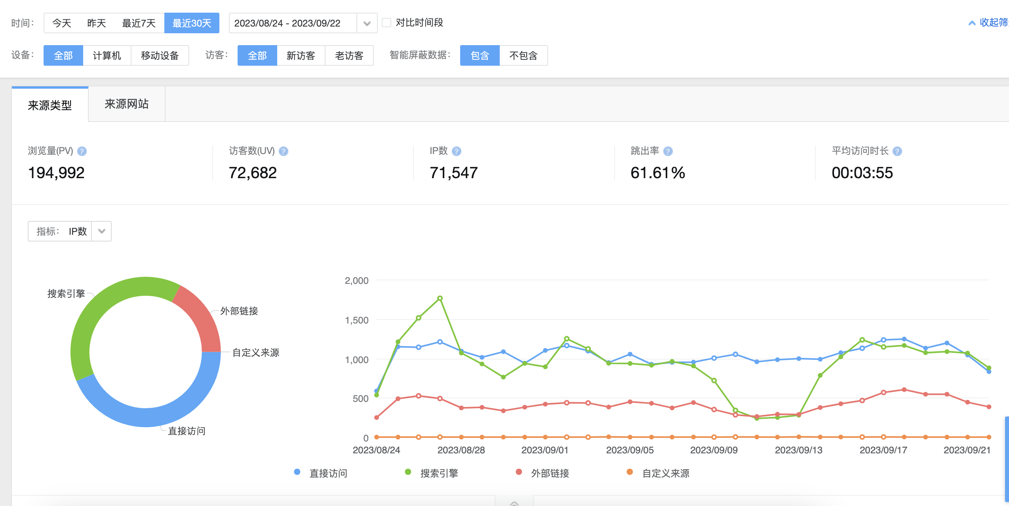Toggle 搜索引擎 green legend marker
The width and height of the screenshot is (1009, 506).
pos(408,472)
